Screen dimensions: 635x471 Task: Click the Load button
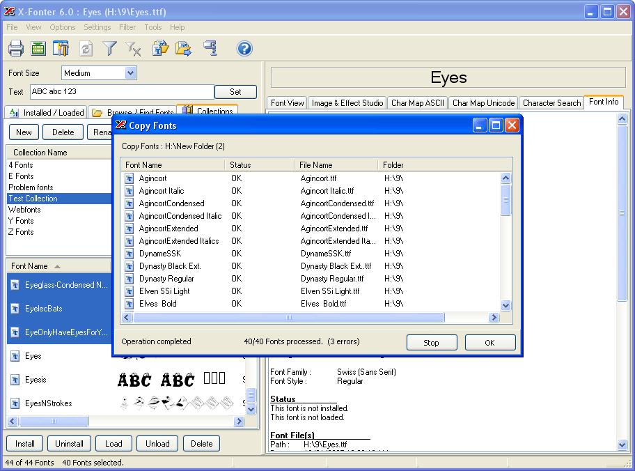click(x=113, y=443)
